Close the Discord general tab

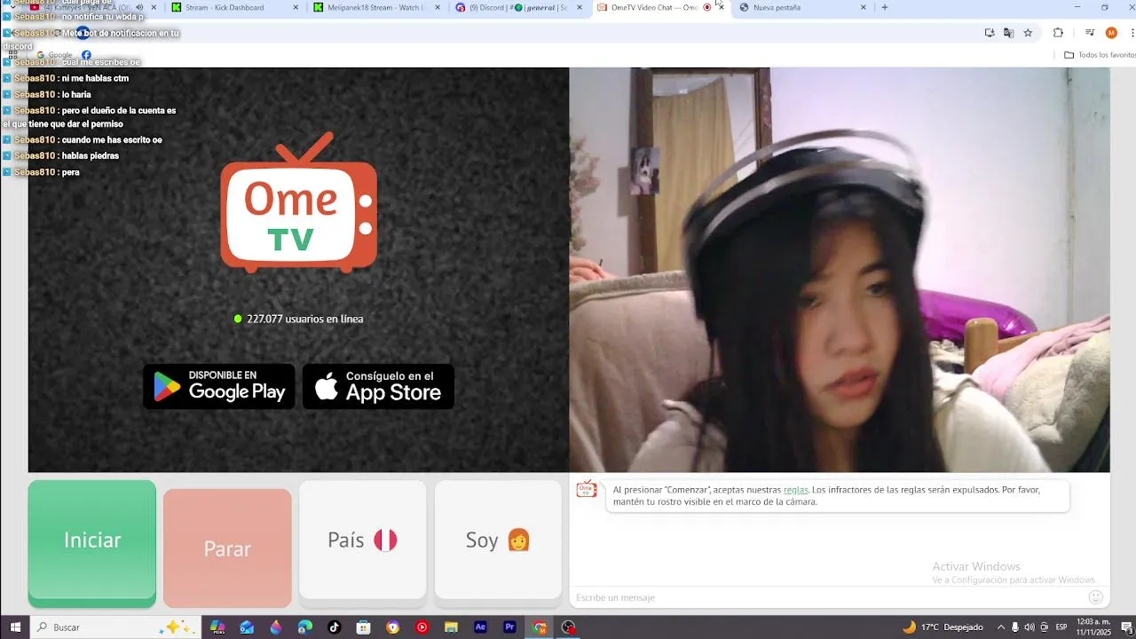coord(580,7)
